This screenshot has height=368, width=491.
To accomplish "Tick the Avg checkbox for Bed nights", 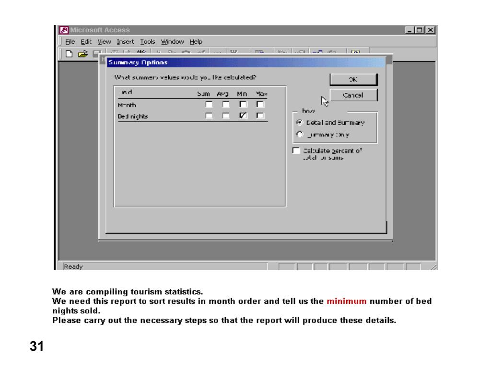I will point(226,116).
